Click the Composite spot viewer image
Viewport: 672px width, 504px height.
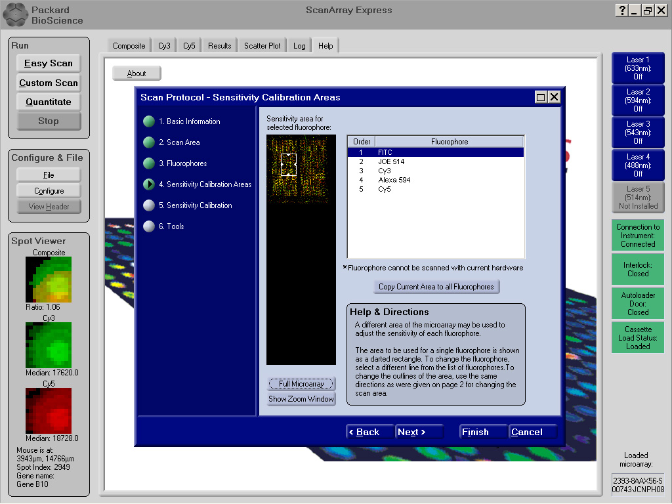pyautogui.click(x=49, y=280)
